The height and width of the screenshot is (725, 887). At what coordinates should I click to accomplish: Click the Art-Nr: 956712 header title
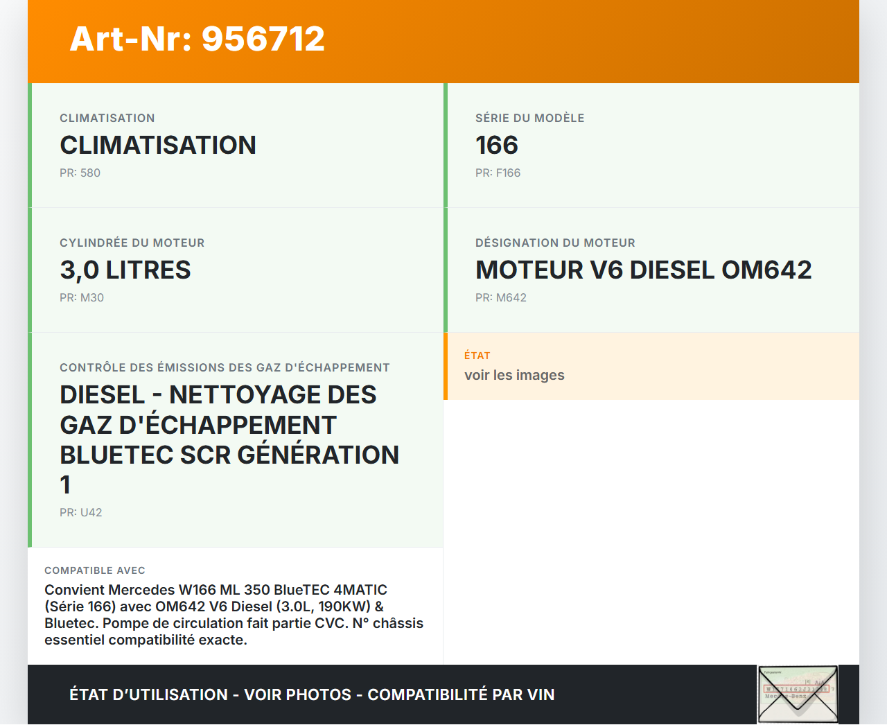coord(197,39)
